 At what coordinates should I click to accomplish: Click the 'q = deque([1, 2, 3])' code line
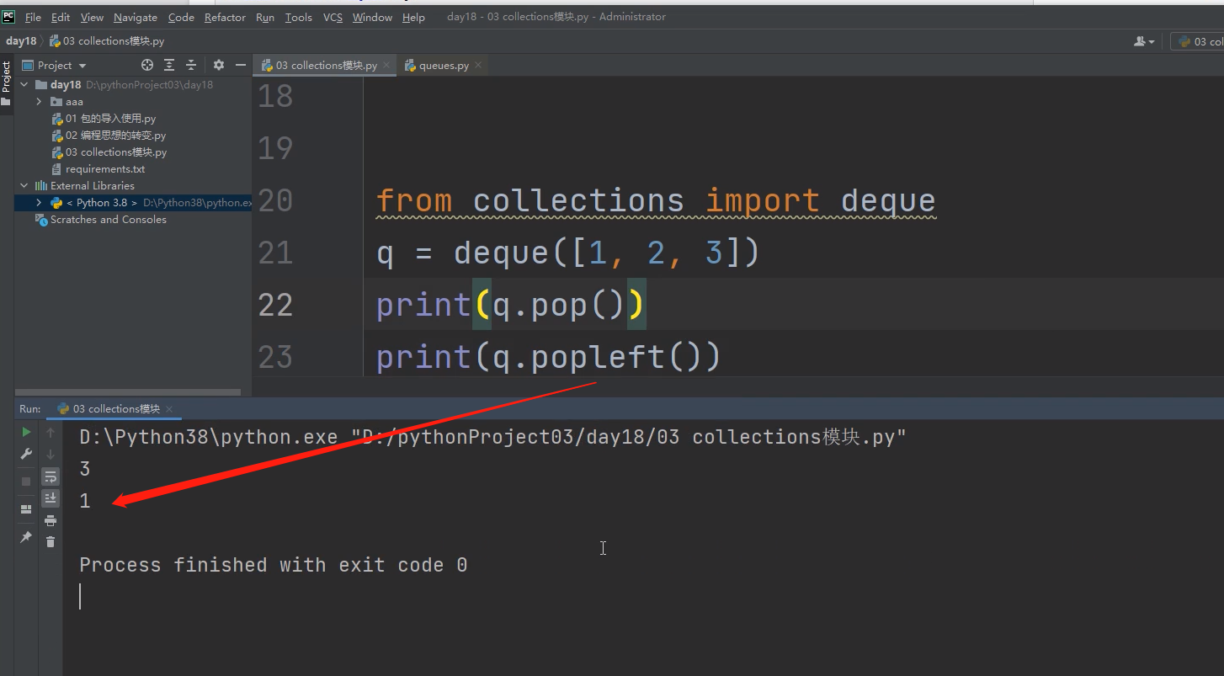point(568,253)
